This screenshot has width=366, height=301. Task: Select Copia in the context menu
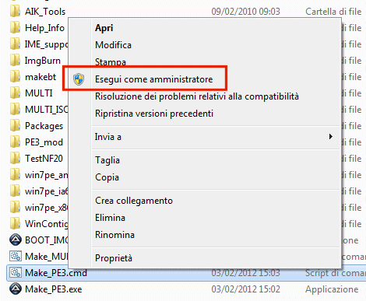click(x=107, y=177)
